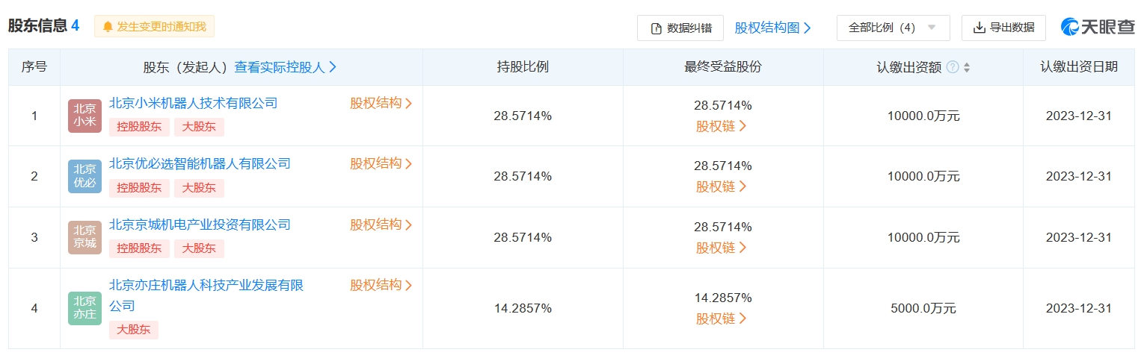Image resolution: width=1147 pixels, height=364 pixels.
Task: Click the 北京优必 company logo badge
Action: (x=84, y=177)
